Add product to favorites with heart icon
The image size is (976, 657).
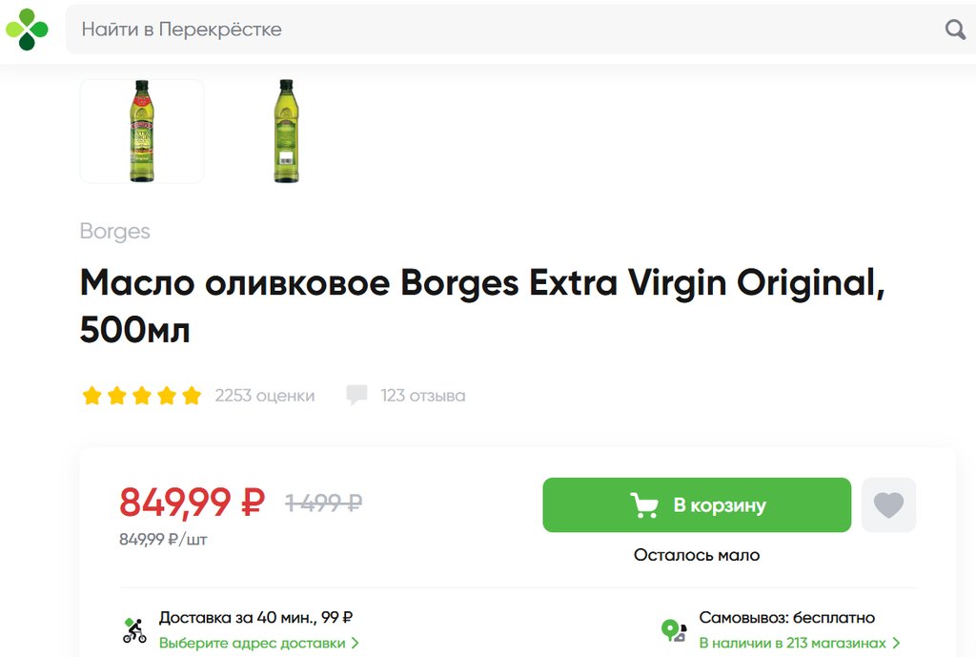pos(888,505)
